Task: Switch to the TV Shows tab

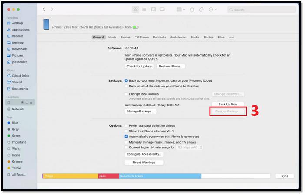Action: 142,37
